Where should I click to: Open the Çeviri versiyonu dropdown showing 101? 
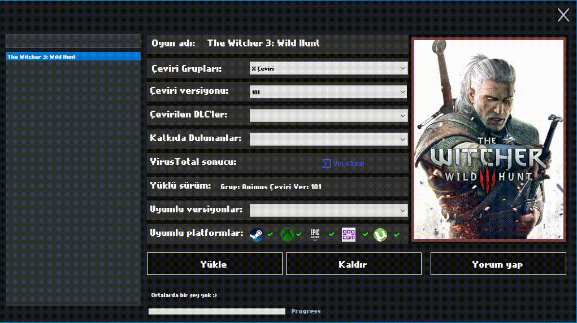pos(328,92)
